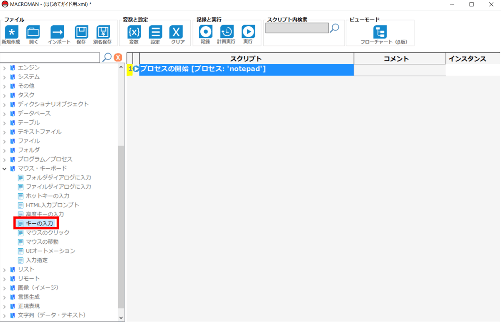Select マウスのクリック command

pos(48,232)
